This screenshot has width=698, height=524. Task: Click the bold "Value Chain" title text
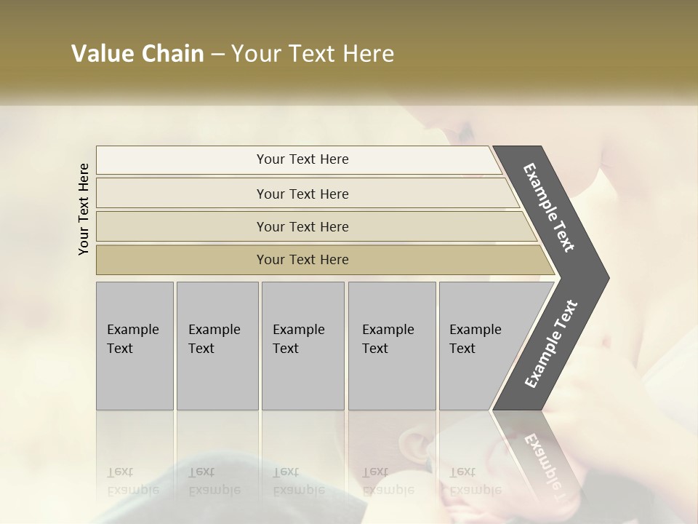(137, 54)
